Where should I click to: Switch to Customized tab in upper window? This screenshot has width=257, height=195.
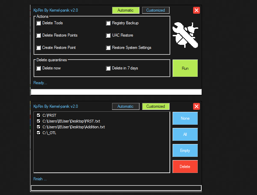pyautogui.click(x=155, y=10)
